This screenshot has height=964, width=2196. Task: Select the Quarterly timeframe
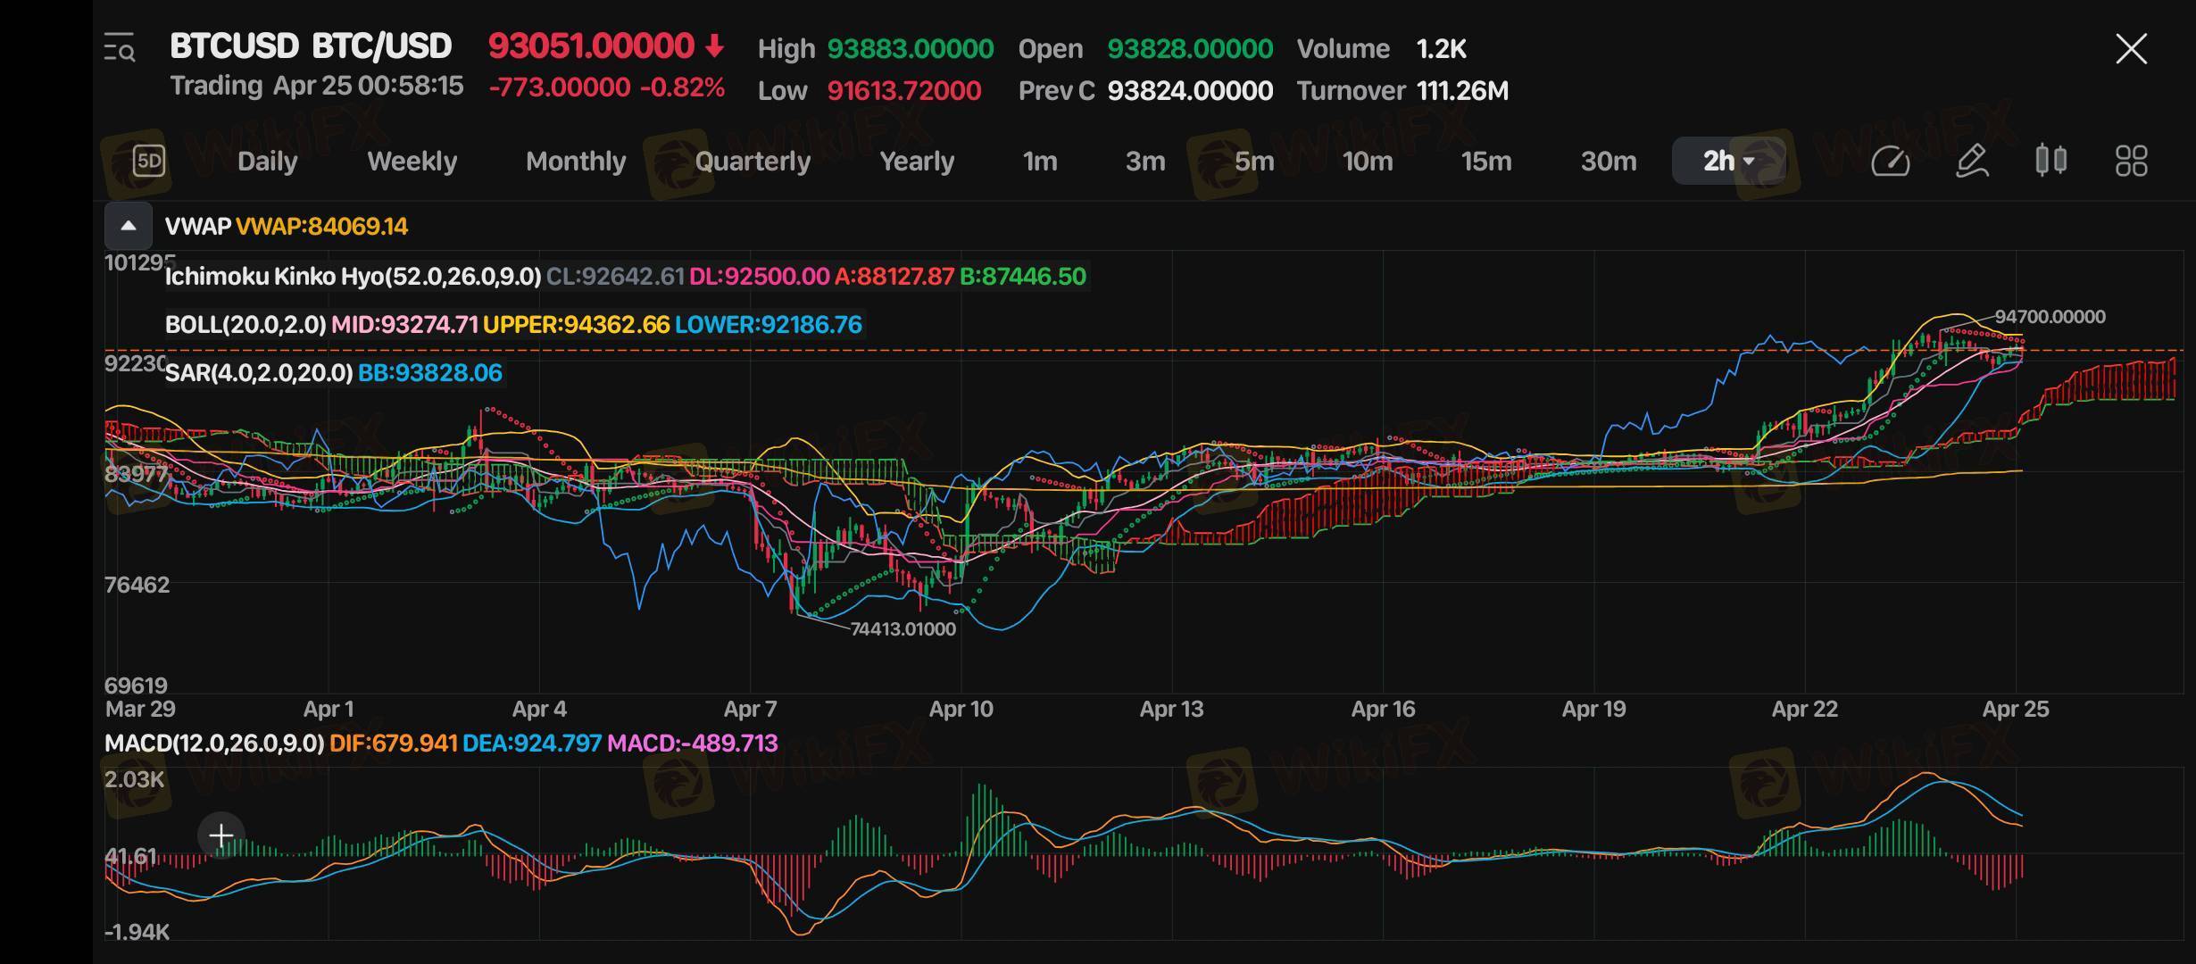(753, 161)
